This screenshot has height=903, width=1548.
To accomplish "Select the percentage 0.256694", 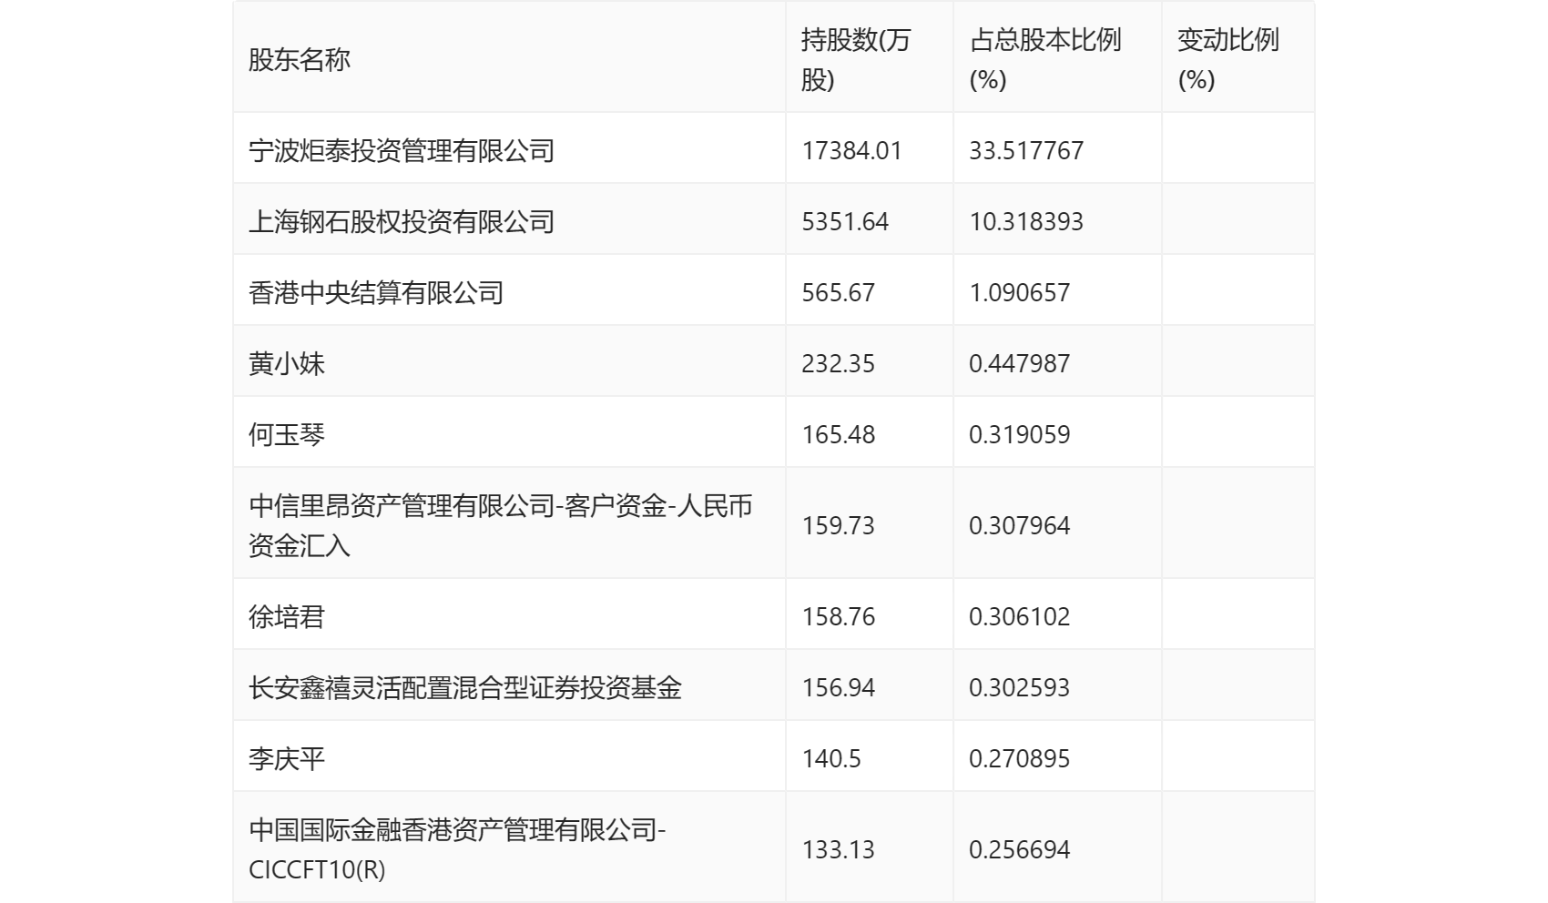I will point(1020,849).
